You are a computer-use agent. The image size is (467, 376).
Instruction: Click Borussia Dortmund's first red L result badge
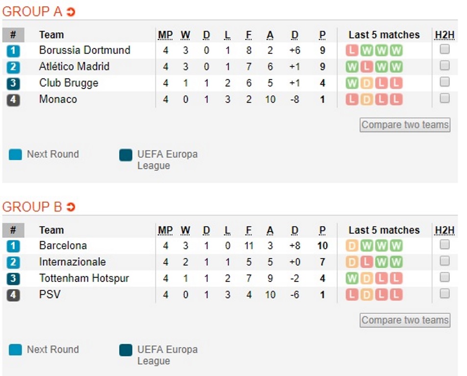[352, 50]
